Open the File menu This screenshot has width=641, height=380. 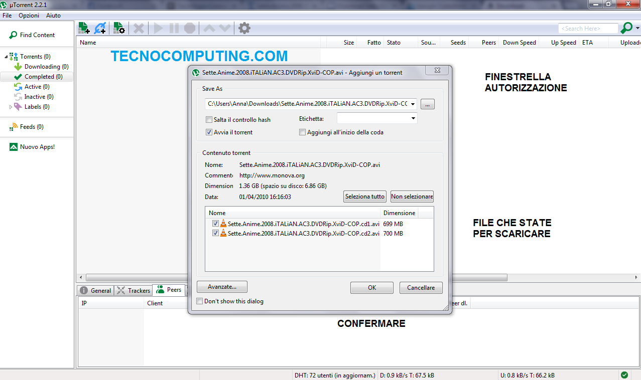[x=7, y=16]
